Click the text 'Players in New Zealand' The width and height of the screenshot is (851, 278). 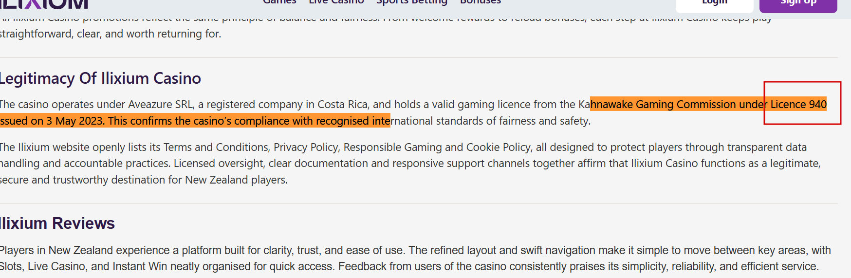click(56, 251)
